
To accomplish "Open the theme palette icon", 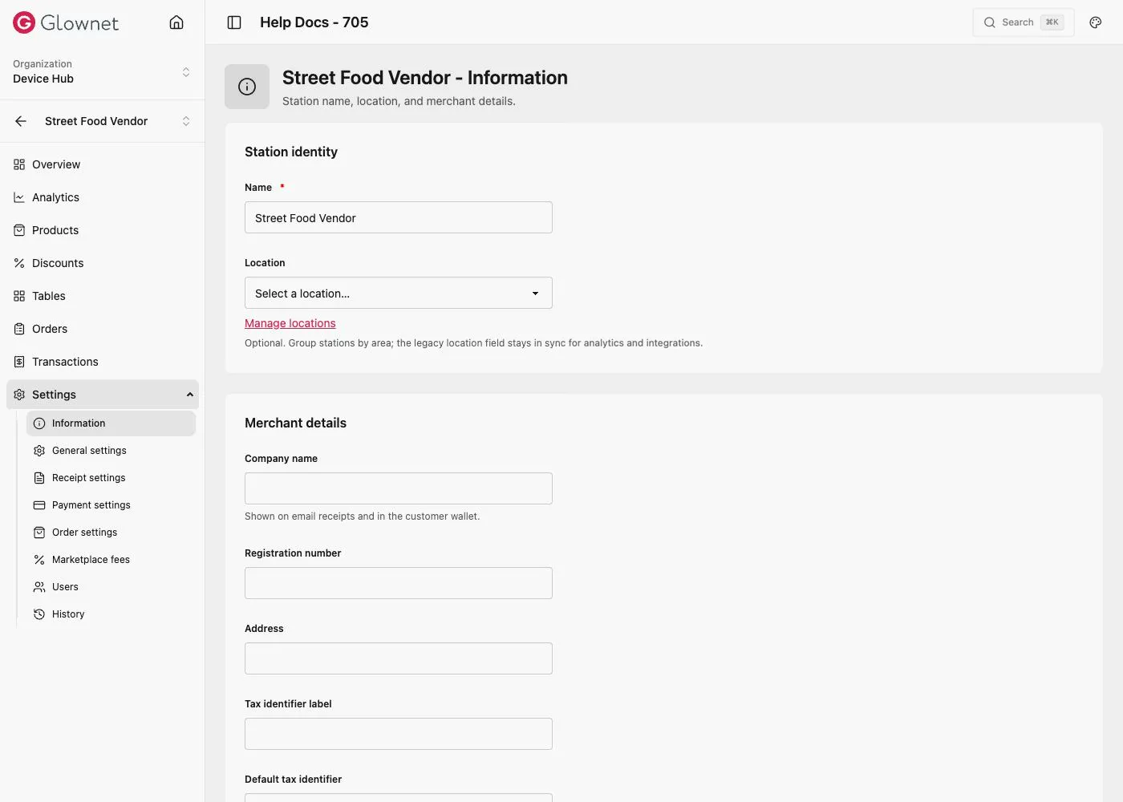I will [1096, 22].
